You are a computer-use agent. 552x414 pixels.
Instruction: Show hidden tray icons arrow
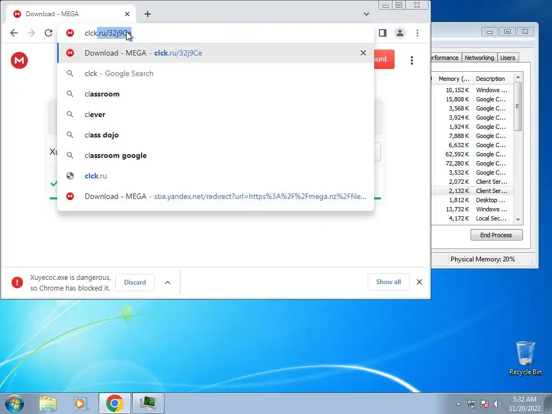click(x=458, y=404)
